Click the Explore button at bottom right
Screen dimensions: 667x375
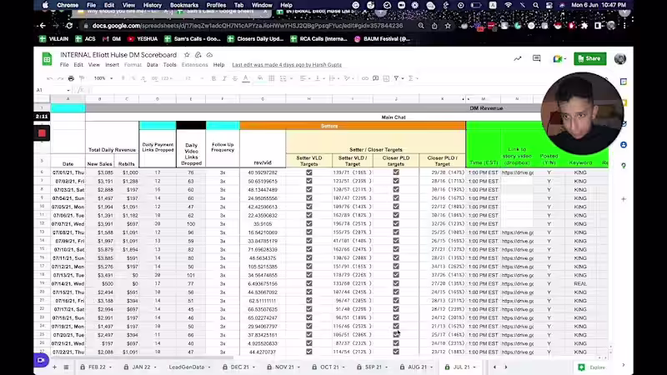[593, 367]
